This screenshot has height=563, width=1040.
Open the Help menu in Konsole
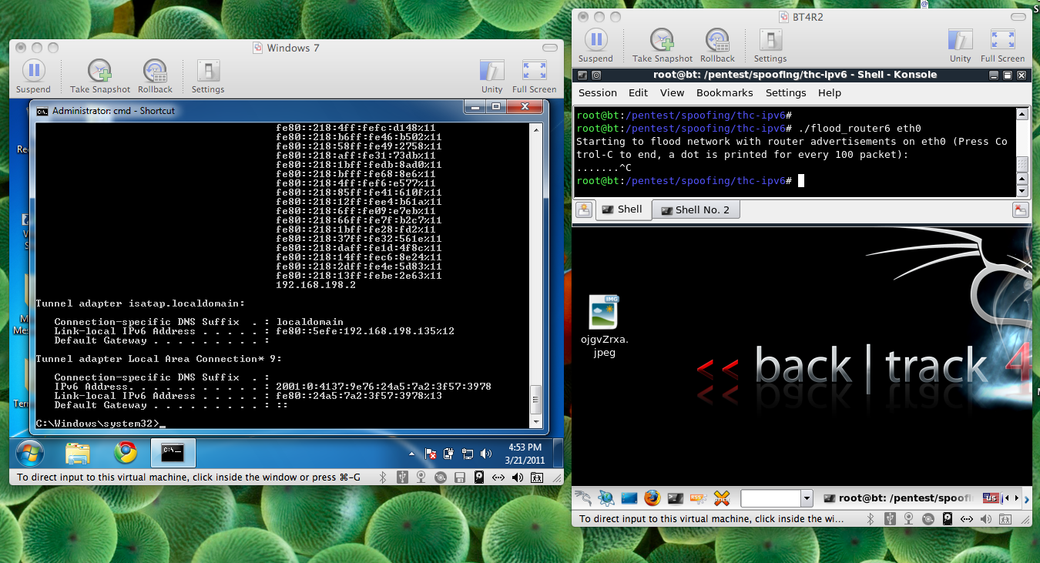point(830,92)
